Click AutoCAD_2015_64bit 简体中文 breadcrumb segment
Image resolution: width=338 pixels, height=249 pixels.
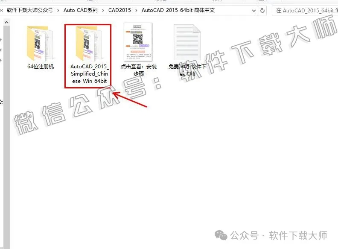click(178, 10)
